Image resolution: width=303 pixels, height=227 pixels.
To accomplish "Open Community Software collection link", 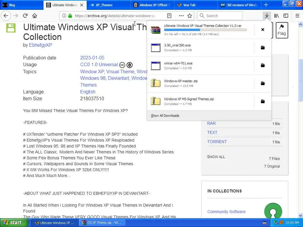I will coord(226,212).
